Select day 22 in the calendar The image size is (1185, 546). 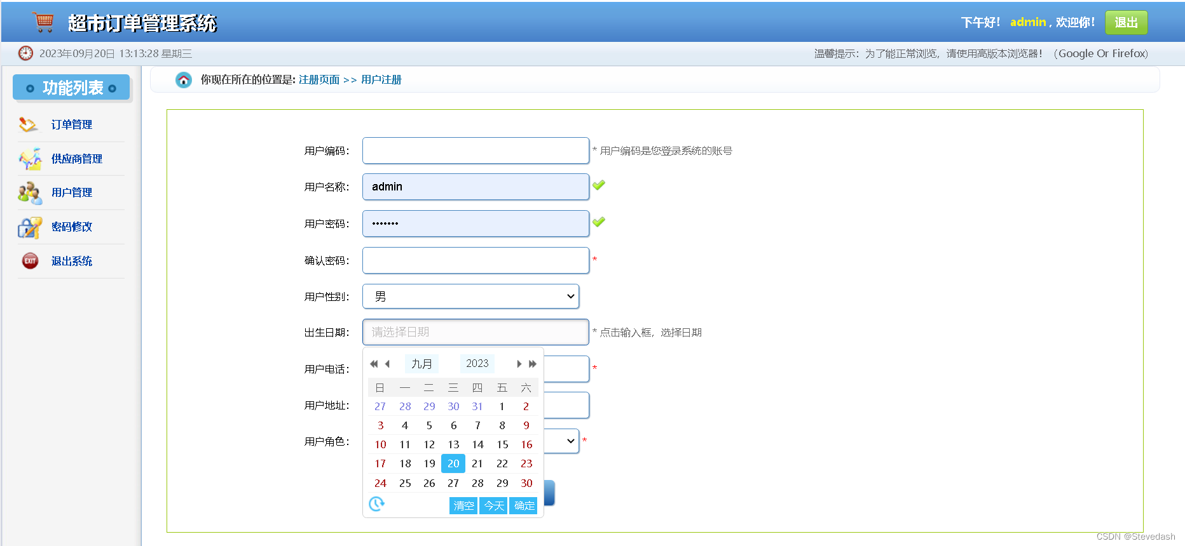coord(502,463)
